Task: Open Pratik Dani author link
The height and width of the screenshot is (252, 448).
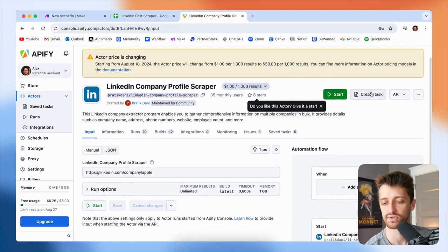Action: pyautogui.click(x=141, y=103)
